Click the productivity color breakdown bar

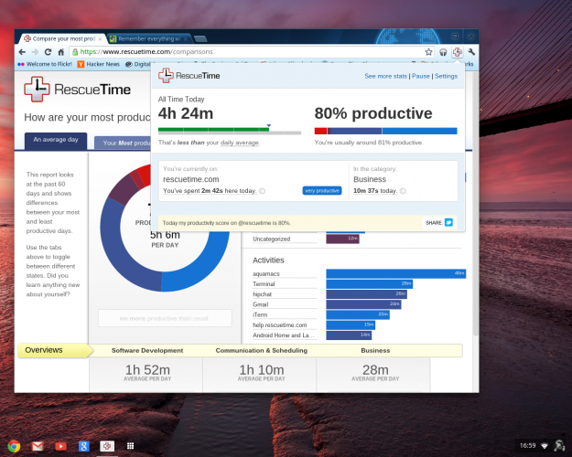(385, 131)
